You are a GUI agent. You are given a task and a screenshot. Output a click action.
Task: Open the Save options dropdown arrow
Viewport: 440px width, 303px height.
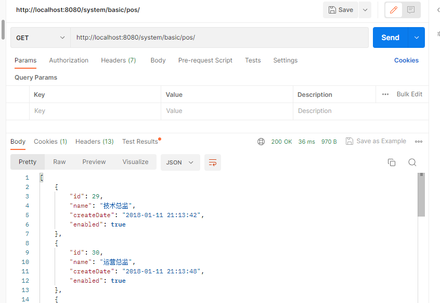point(365,10)
